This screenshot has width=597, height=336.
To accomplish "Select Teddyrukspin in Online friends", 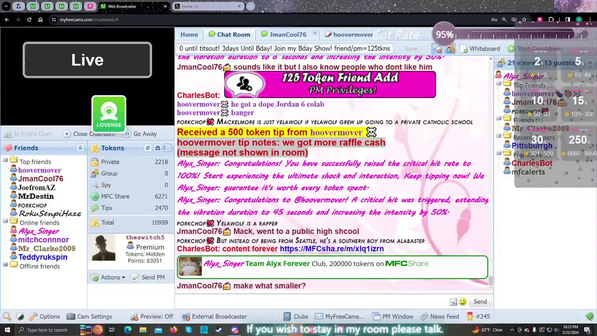I will (43, 257).
